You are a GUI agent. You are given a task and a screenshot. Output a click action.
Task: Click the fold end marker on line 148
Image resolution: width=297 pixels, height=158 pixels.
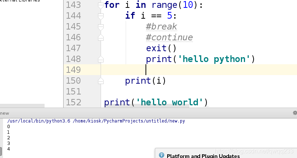101,59
